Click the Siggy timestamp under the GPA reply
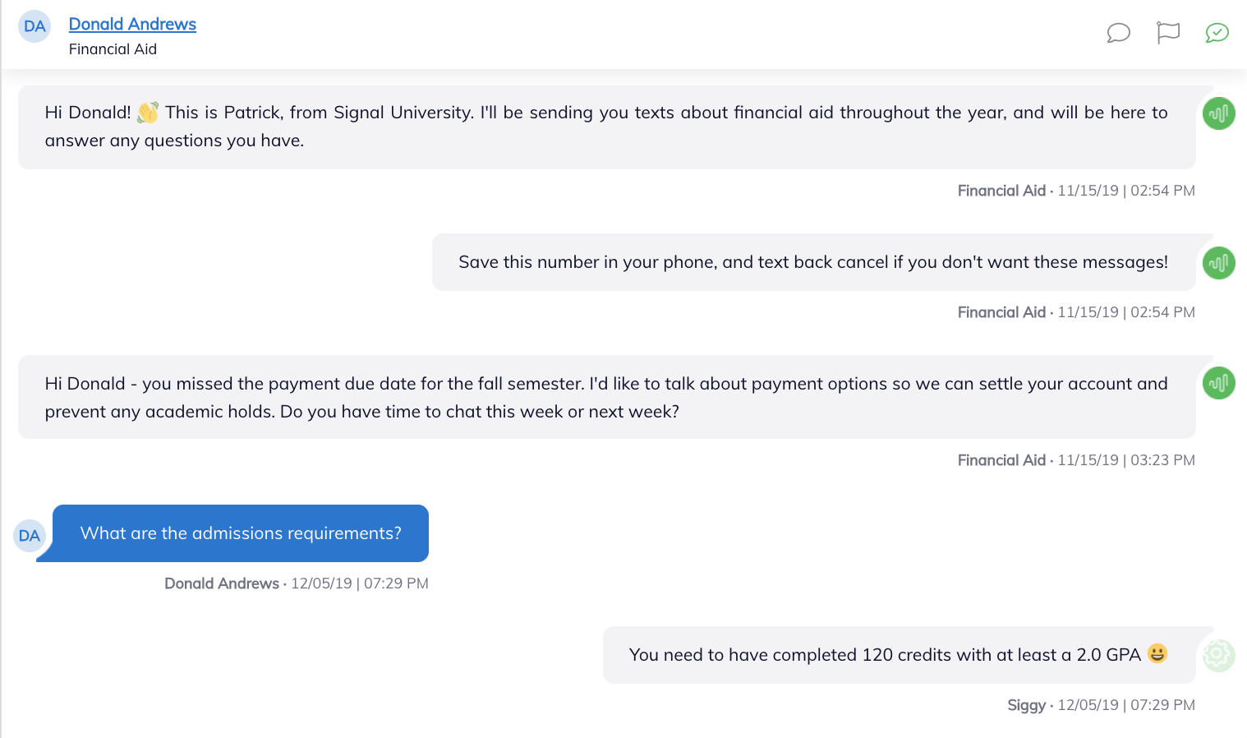Screen dimensions: 1247x738 coord(1101,704)
